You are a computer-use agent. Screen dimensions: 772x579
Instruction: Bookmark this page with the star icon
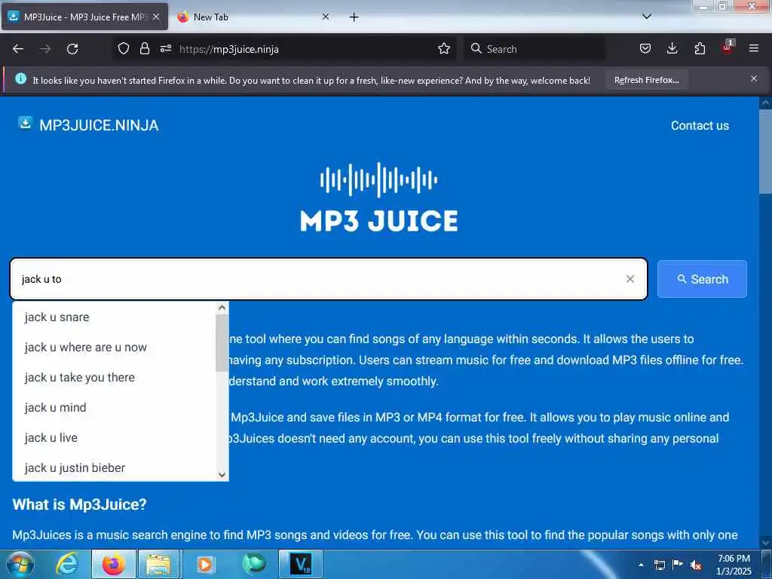point(444,49)
